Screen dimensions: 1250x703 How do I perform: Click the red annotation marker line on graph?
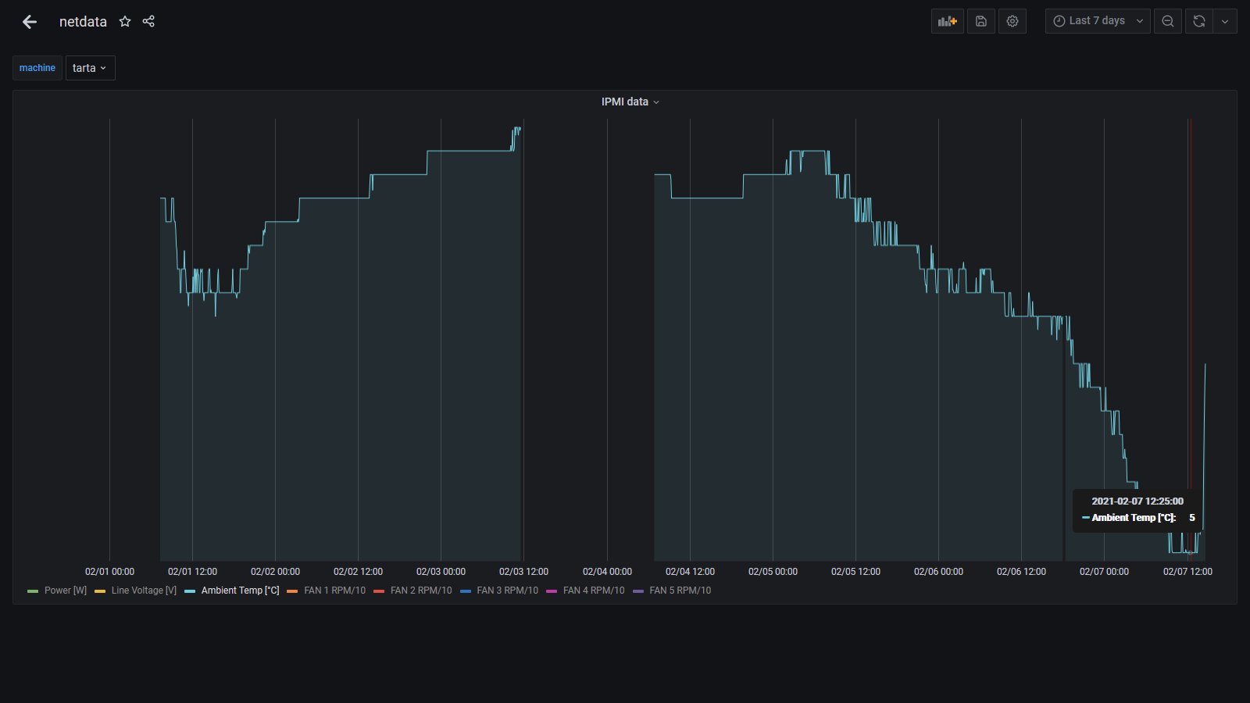point(1191,312)
